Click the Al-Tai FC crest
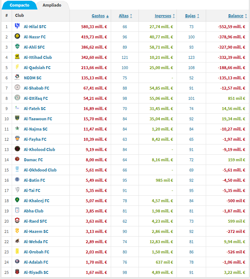Viewport: 250px width, 279px height. [x=17, y=190]
